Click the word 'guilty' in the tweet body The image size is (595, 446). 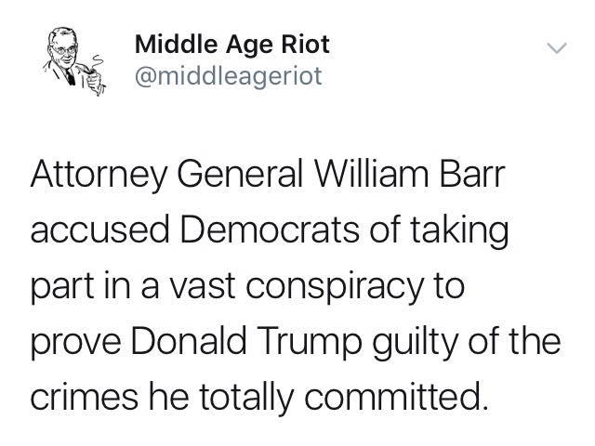point(415,342)
